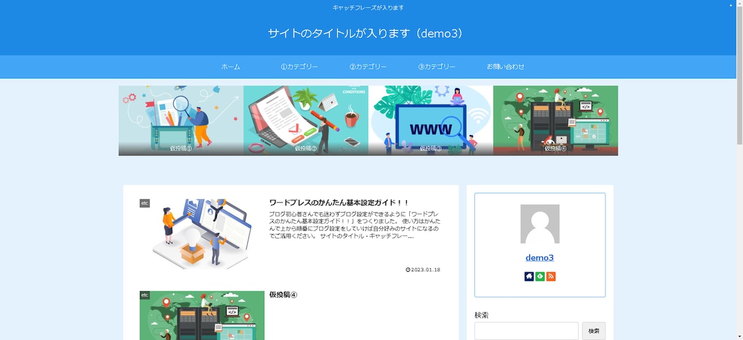This screenshot has width=743, height=340.
Task: Click the 仮投稿④ list post thumbnail image
Action: click(202, 315)
